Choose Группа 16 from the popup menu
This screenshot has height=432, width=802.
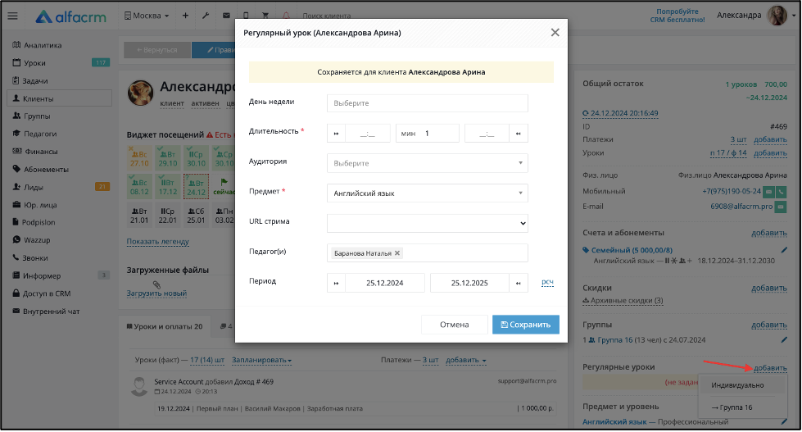click(x=732, y=407)
